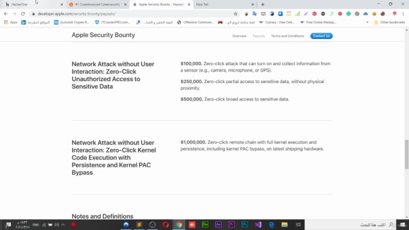Open the blue S extension icon
409x230 pixels.
coord(281,14)
